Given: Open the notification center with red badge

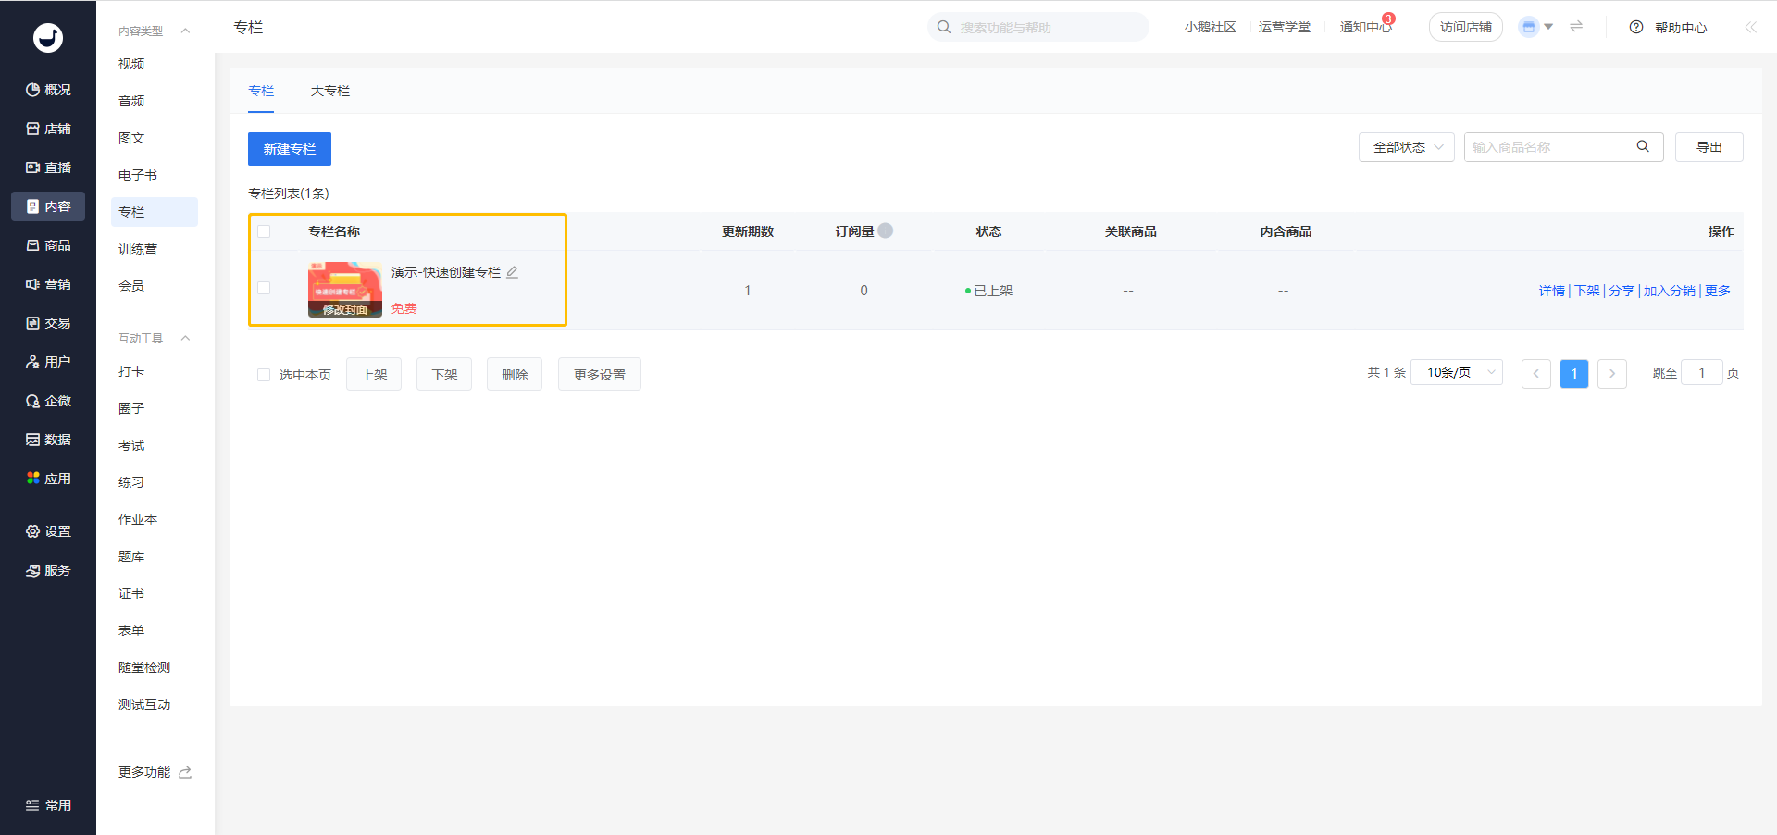Looking at the screenshot, I should [1365, 27].
